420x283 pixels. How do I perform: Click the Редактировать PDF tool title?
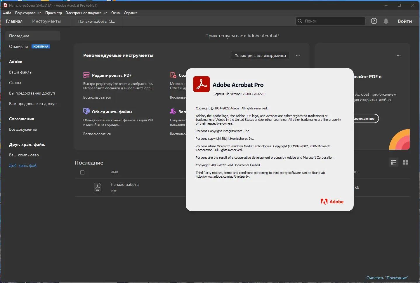[112, 75]
